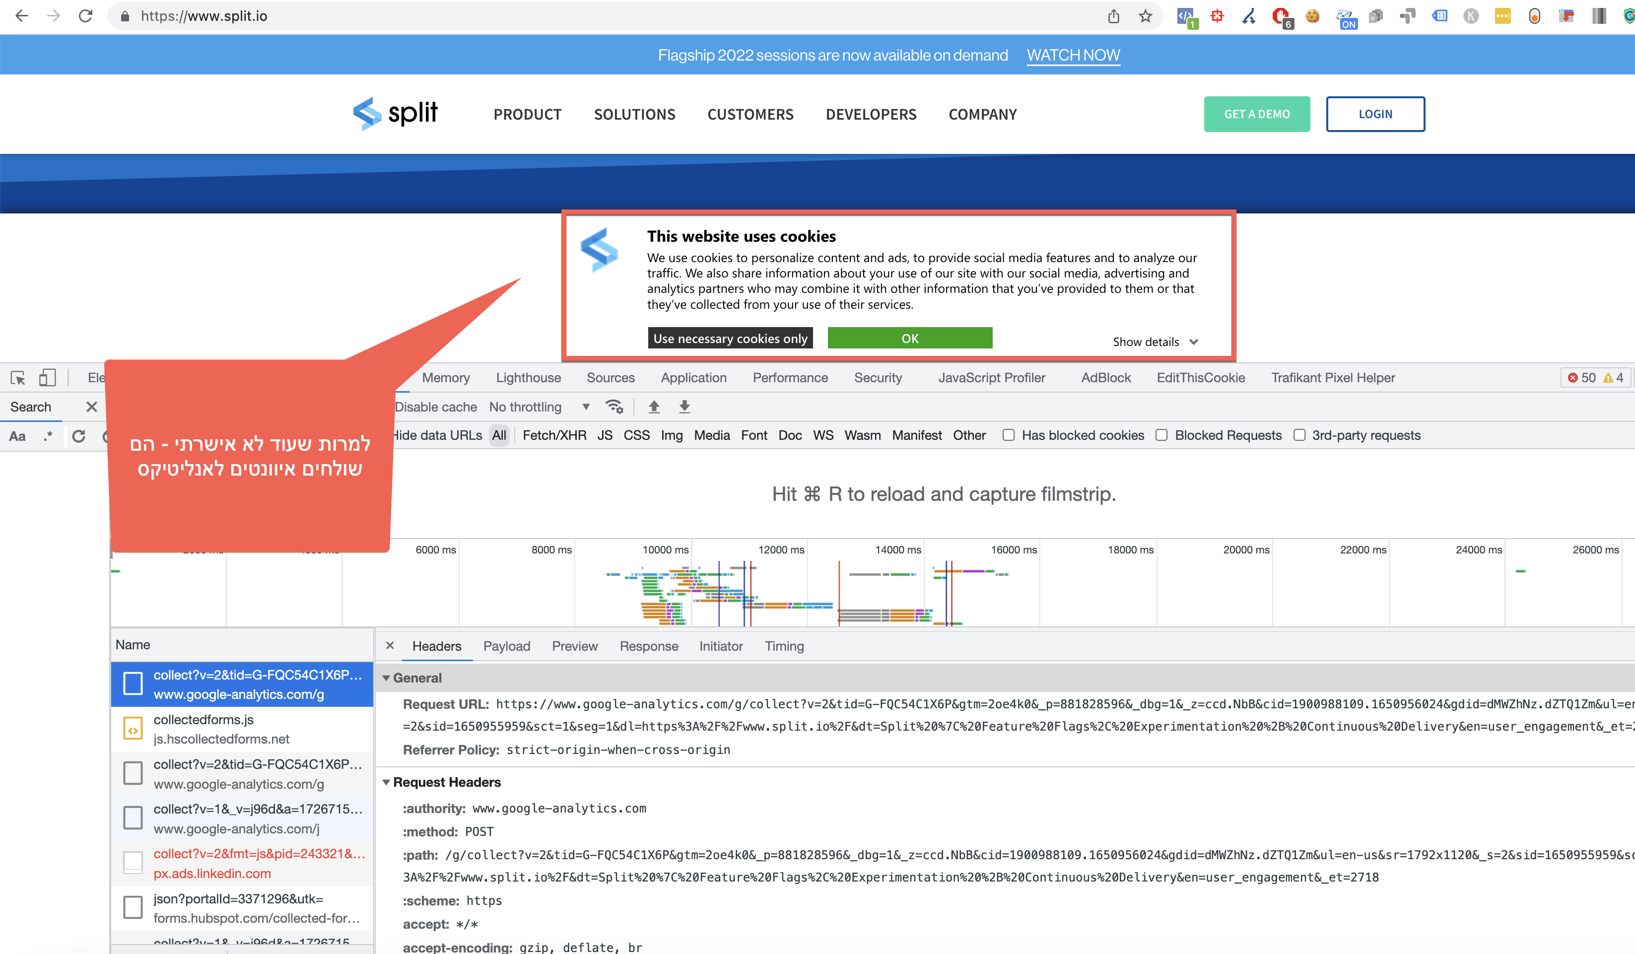
Task: Expand Show details in cookie banner
Action: 1156,342
